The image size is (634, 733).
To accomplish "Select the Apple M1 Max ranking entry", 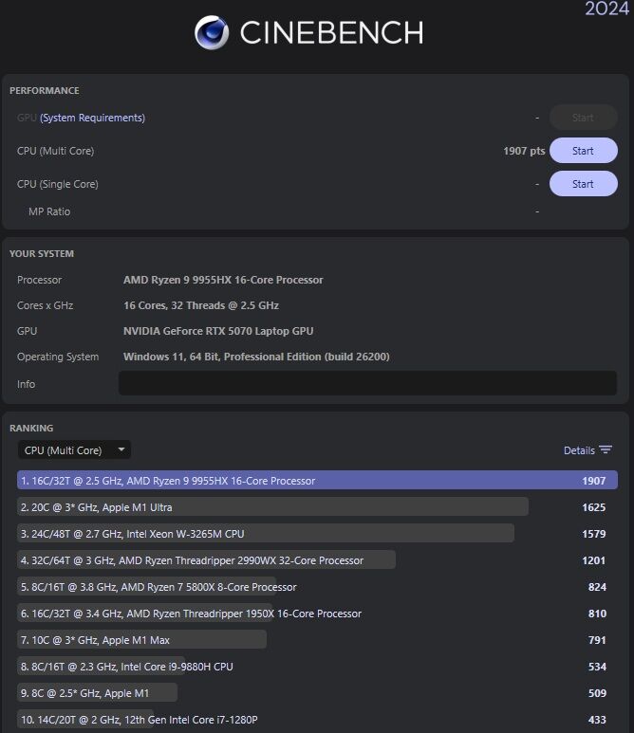I will [142, 640].
